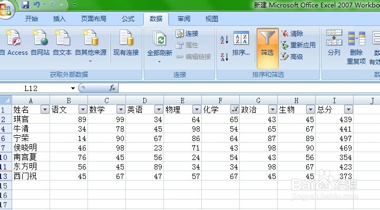The image size is (380, 210).
Task: Import data from Access
Action: (x=14, y=43)
